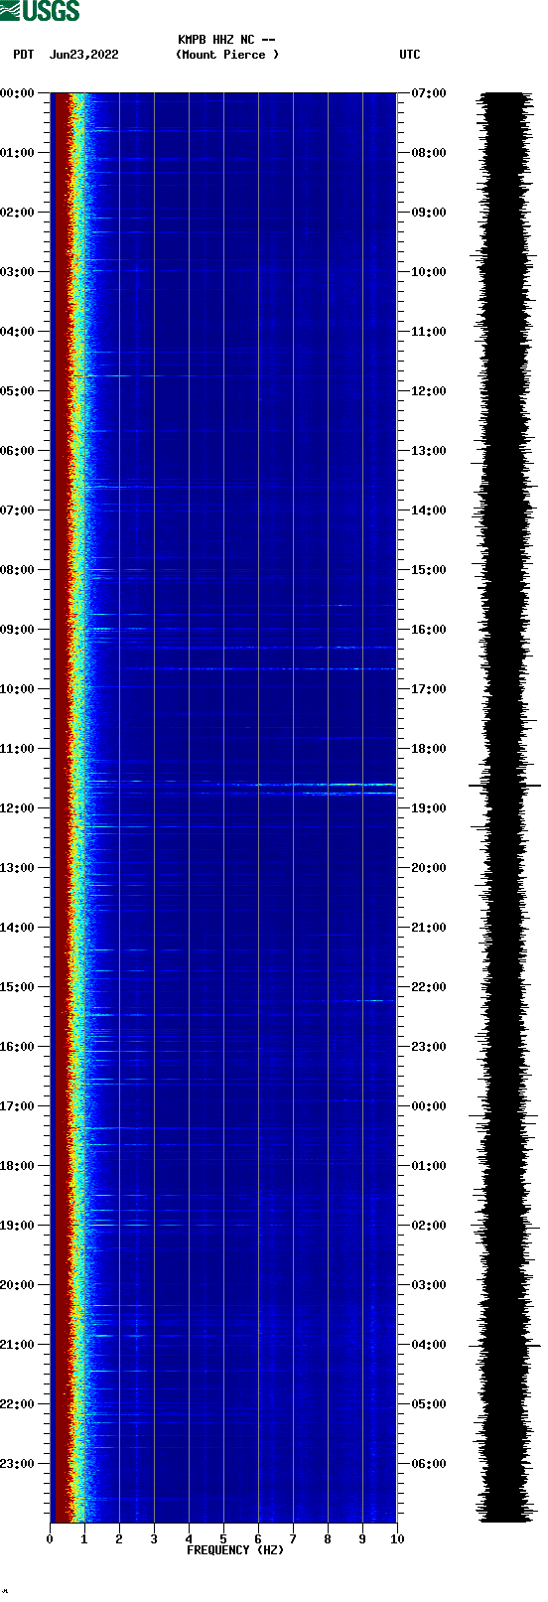Select the 15:00 PDT time label

click(18, 987)
